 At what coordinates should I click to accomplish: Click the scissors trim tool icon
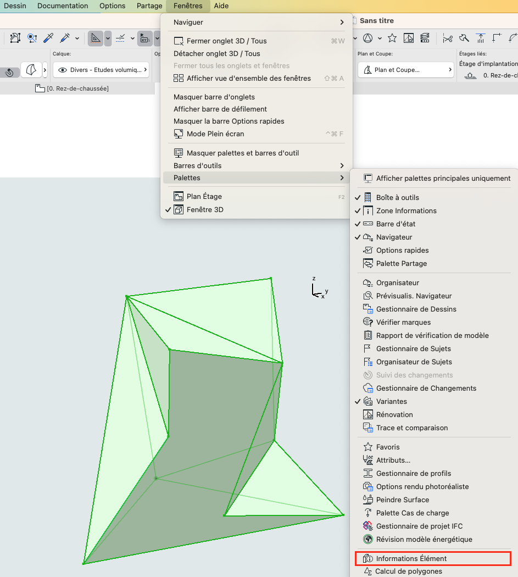pyautogui.click(x=447, y=38)
